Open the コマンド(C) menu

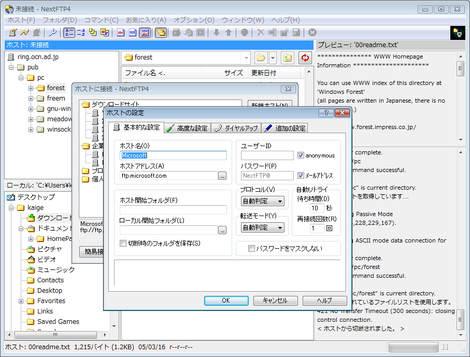click(102, 20)
